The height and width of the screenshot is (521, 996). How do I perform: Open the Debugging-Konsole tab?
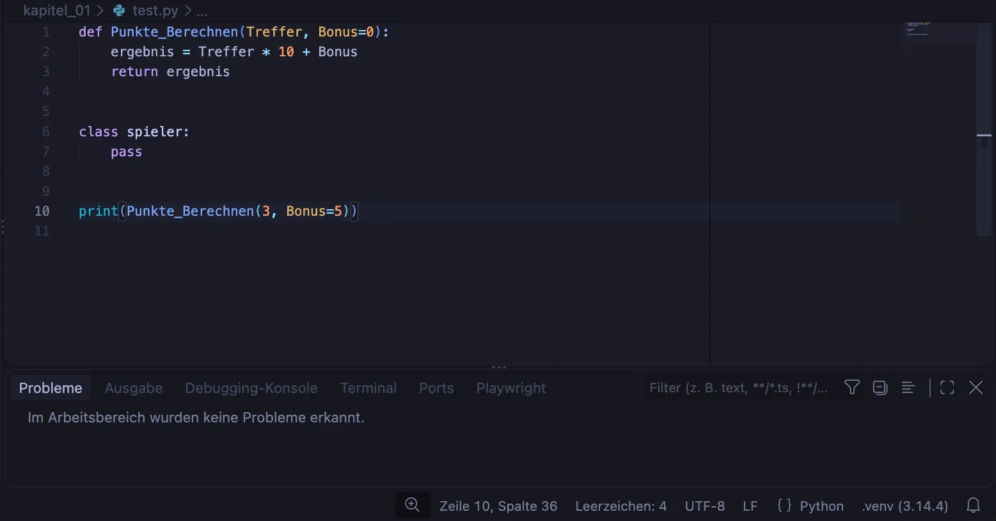tap(251, 388)
